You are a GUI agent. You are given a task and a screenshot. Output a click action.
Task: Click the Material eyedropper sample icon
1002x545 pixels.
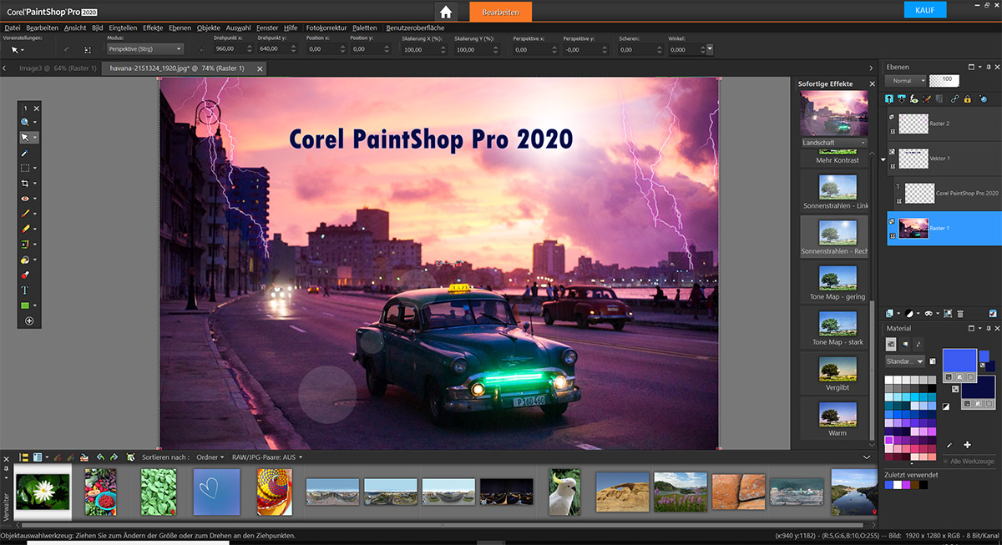pos(949,445)
